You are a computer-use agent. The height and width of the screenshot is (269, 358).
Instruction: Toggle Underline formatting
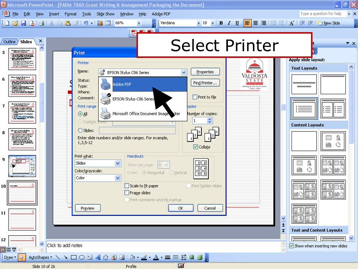click(237, 23)
